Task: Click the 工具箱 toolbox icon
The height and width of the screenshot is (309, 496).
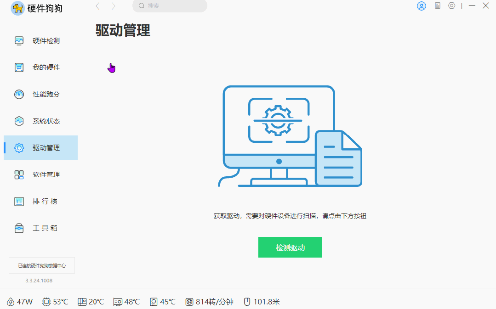Action: (18, 228)
